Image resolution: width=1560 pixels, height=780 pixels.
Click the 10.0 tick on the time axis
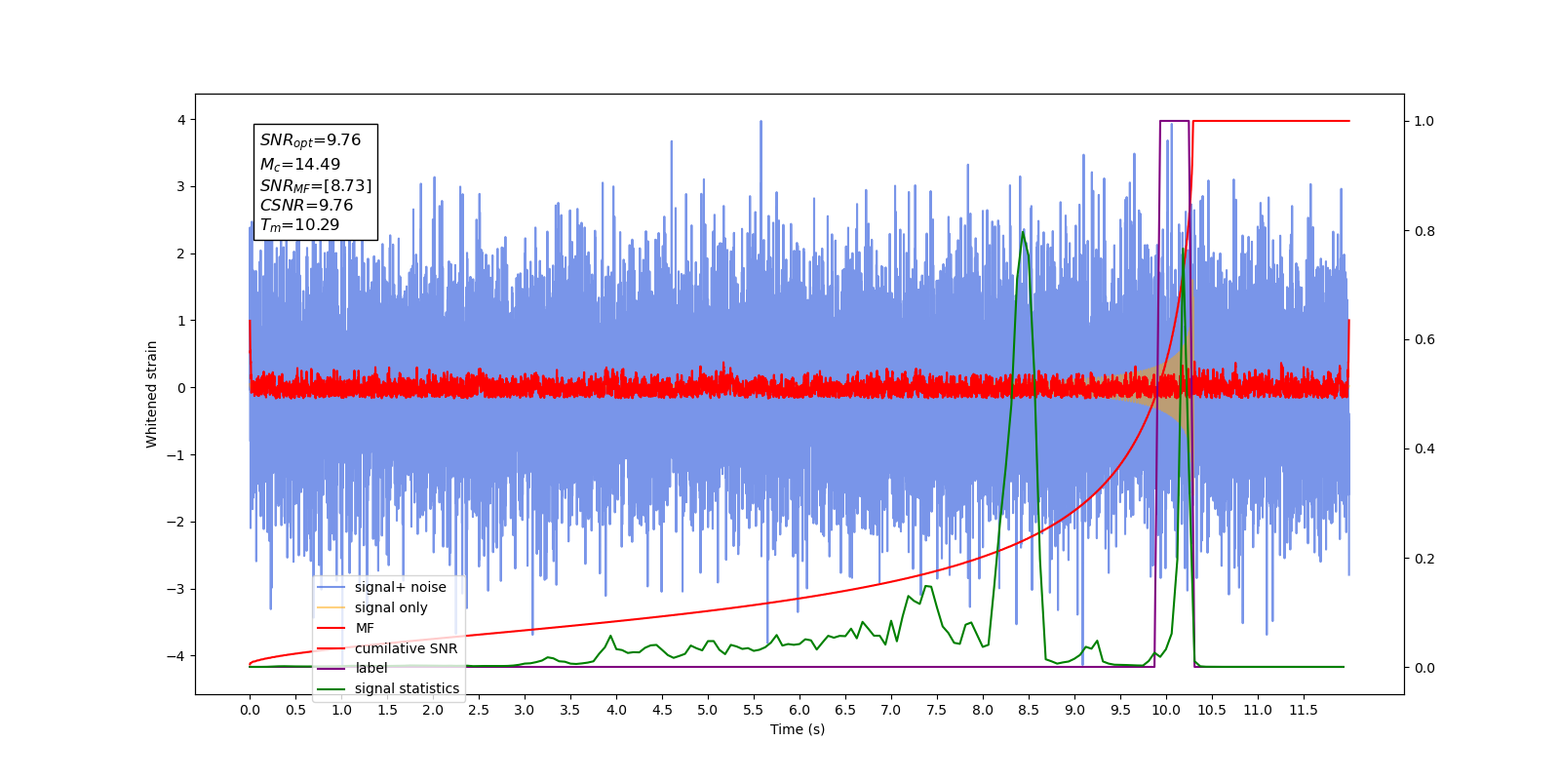click(1166, 710)
